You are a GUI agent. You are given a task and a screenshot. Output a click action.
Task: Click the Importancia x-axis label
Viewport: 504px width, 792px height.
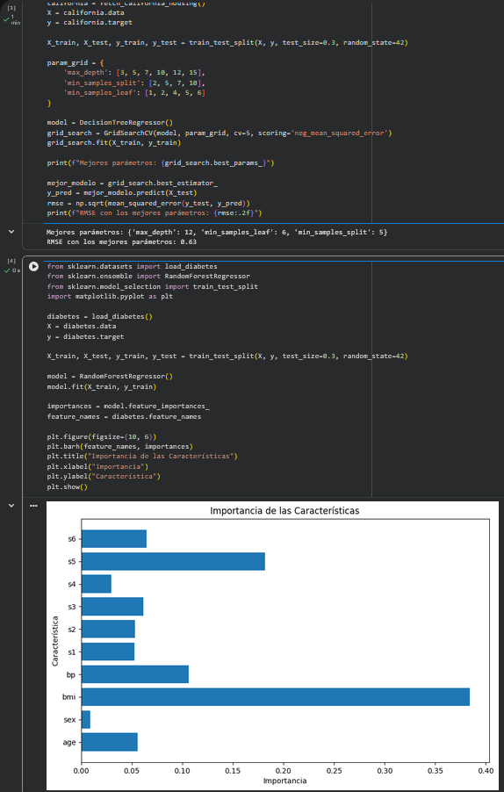(284, 781)
